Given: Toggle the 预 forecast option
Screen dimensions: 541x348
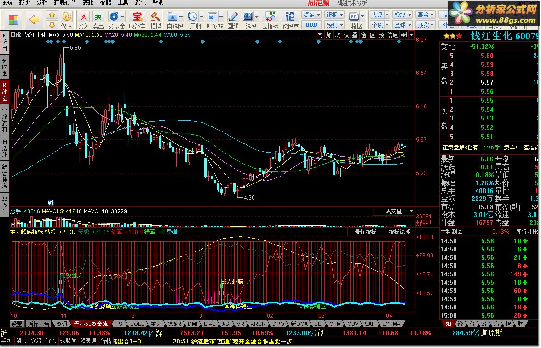Looking at the screenshot, I should tap(381, 35).
